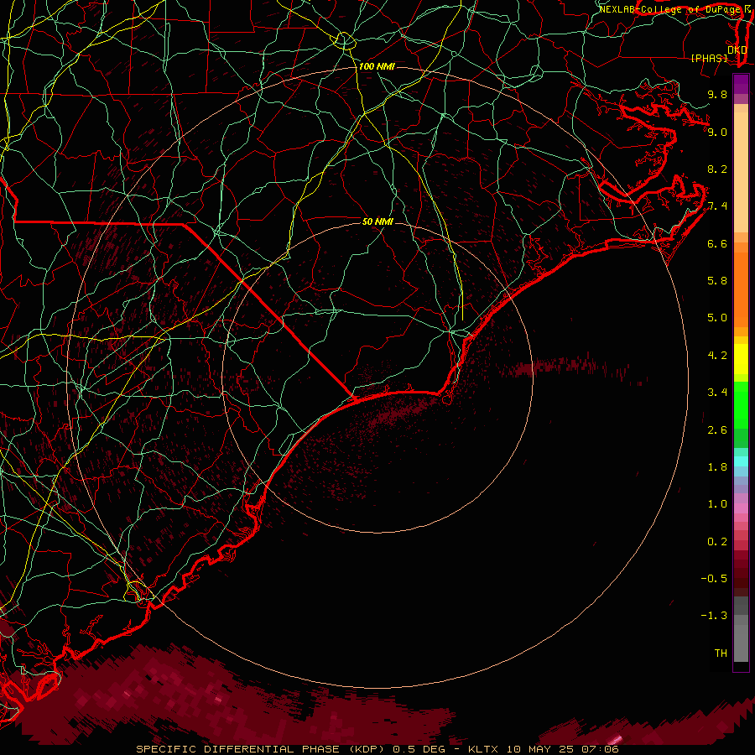This screenshot has height=755, width=755.
Task: Click the bright green color bar segment
Action: click(741, 404)
